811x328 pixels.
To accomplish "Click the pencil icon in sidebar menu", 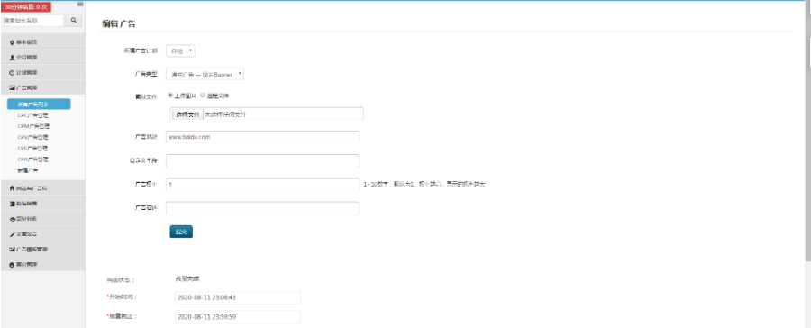I will 12,234.
